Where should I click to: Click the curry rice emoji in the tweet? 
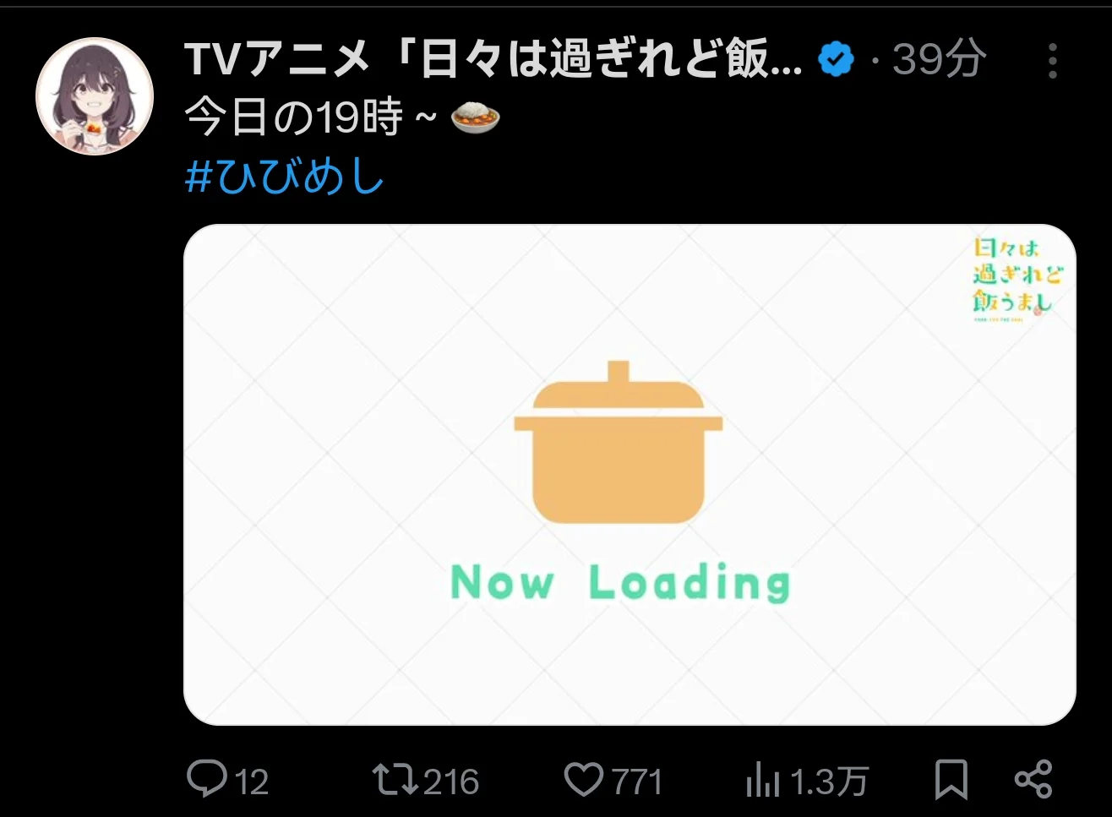pos(476,117)
